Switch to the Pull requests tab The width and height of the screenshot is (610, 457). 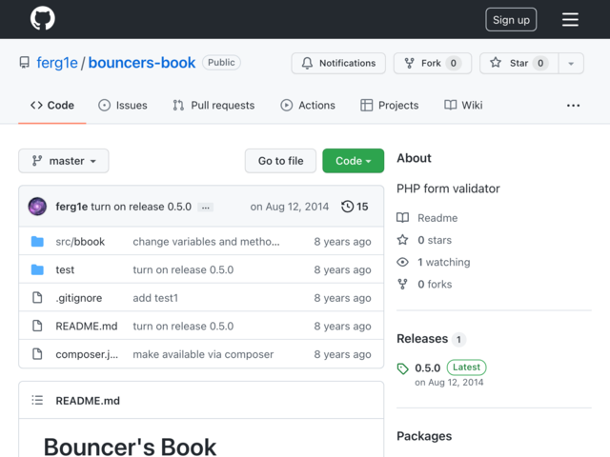213,106
